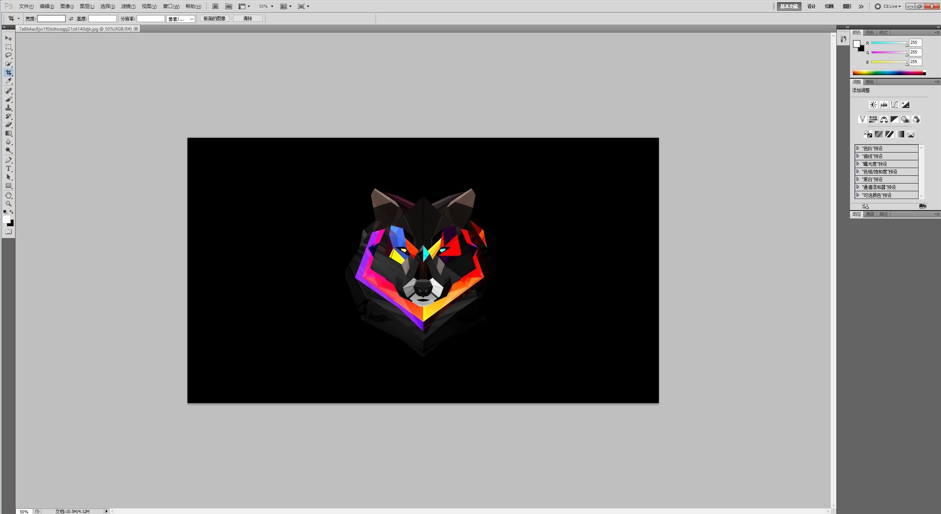Viewport: 941px width, 514px height.
Task: Open the resolution units dropdown
Action: point(180,19)
